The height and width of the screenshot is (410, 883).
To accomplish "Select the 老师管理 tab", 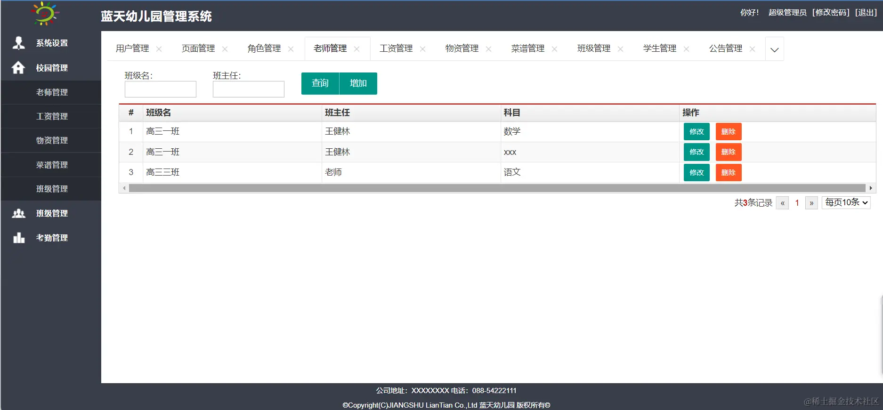I will click(x=330, y=48).
